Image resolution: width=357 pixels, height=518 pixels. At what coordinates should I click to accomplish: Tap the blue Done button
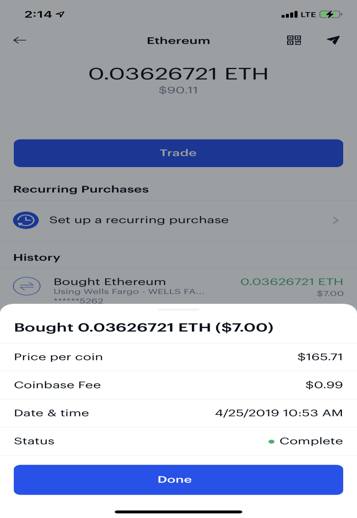pos(178,480)
